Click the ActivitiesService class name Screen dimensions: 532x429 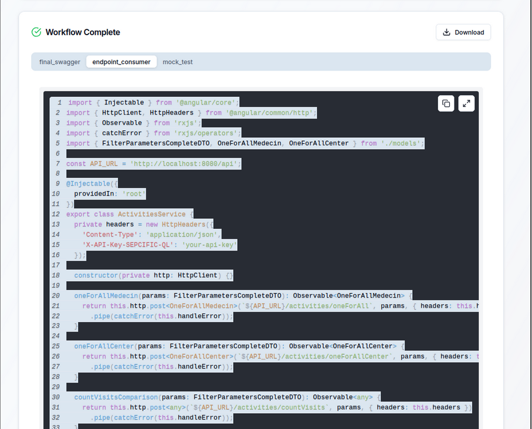pos(151,214)
